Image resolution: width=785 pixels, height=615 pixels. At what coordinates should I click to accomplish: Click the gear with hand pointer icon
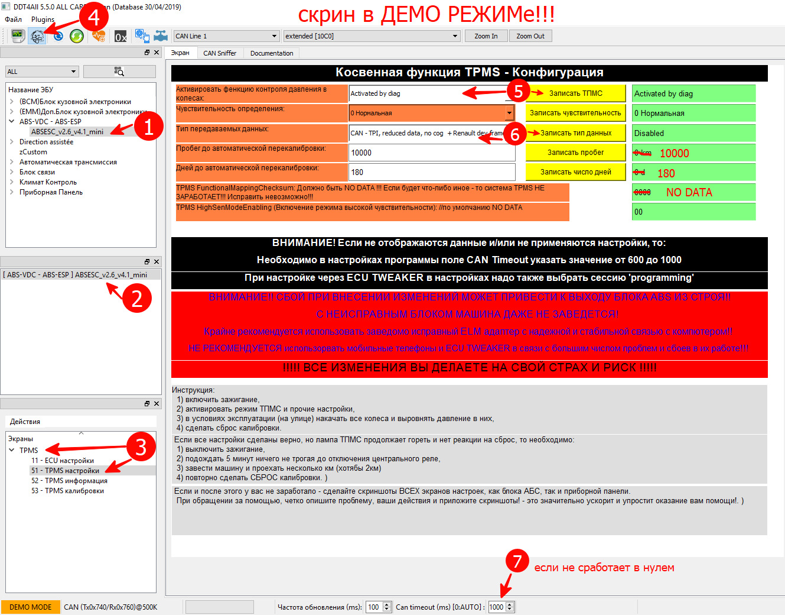point(142,36)
